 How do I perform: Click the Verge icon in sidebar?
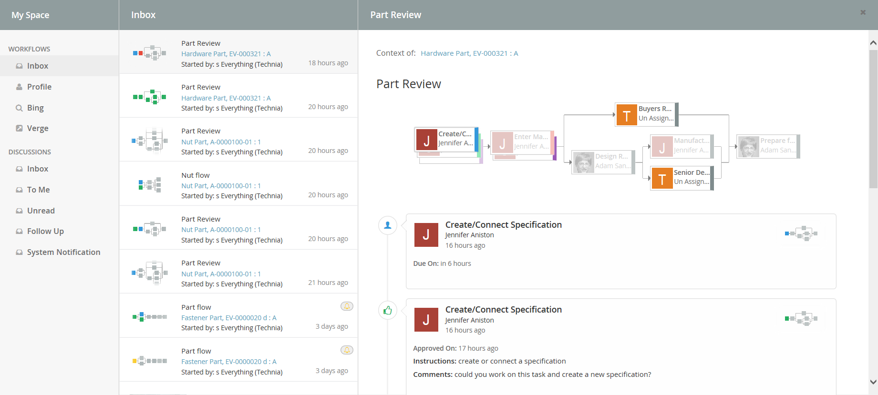click(19, 129)
